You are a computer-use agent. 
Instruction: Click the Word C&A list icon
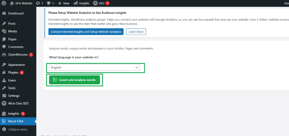(4, 121)
